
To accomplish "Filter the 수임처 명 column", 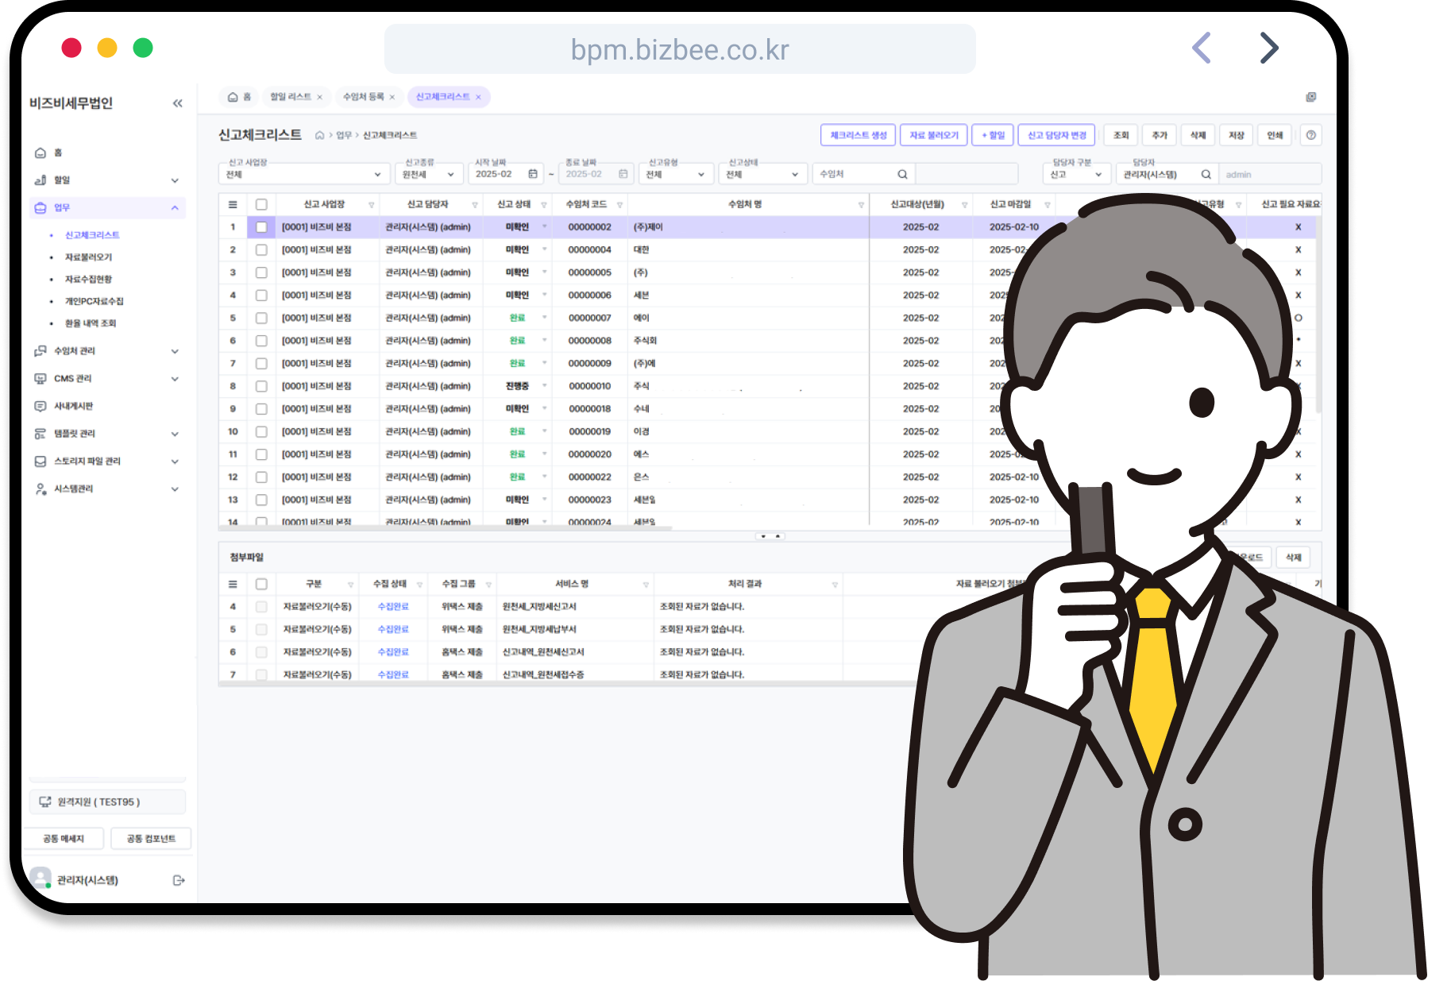I will (861, 205).
